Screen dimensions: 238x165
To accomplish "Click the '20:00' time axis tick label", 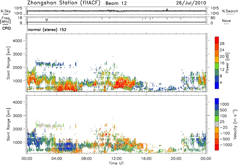I will pos(176,159).
